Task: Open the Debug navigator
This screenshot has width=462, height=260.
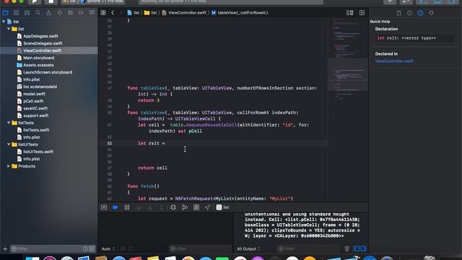Action: point(70,13)
